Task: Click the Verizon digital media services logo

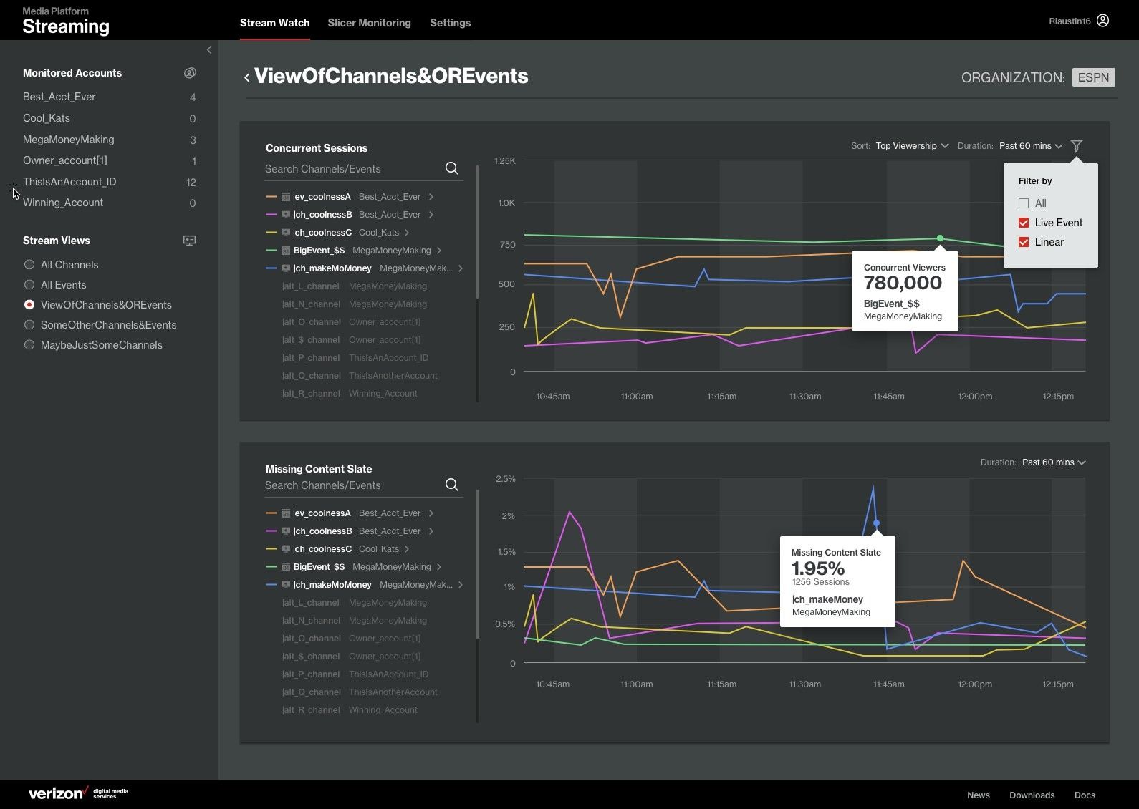Action: (x=78, y=794)
